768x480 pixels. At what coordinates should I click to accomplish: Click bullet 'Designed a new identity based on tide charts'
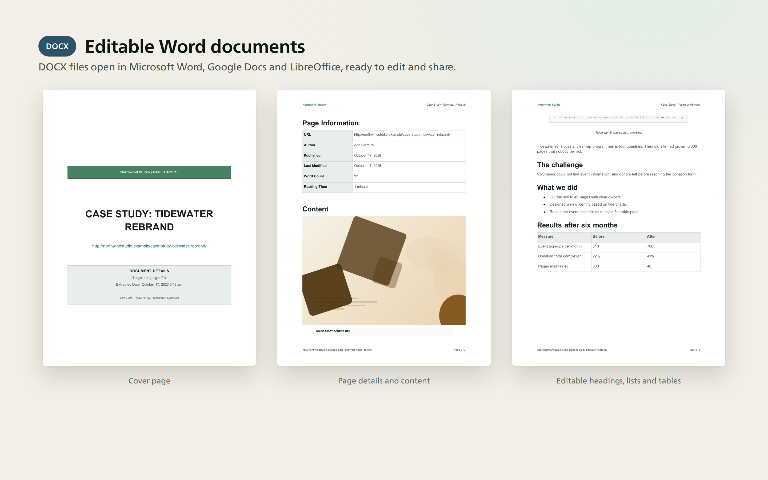coord(588,205)
